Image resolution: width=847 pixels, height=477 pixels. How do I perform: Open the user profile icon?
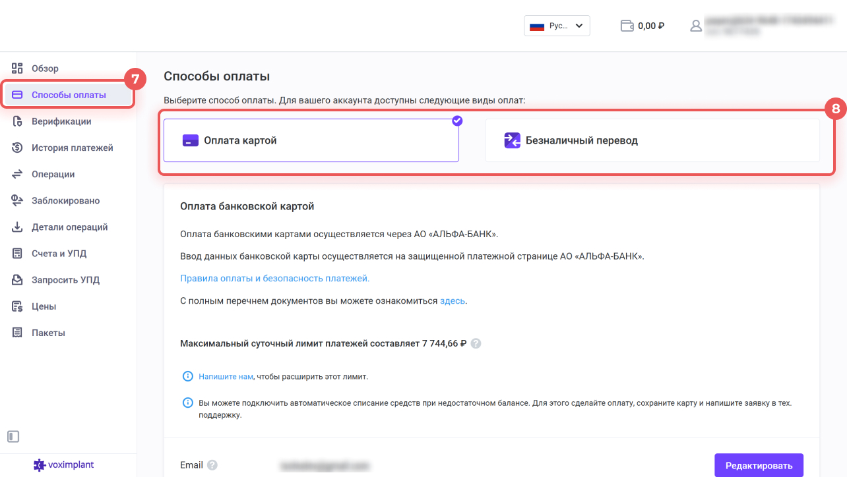[695, 26]
